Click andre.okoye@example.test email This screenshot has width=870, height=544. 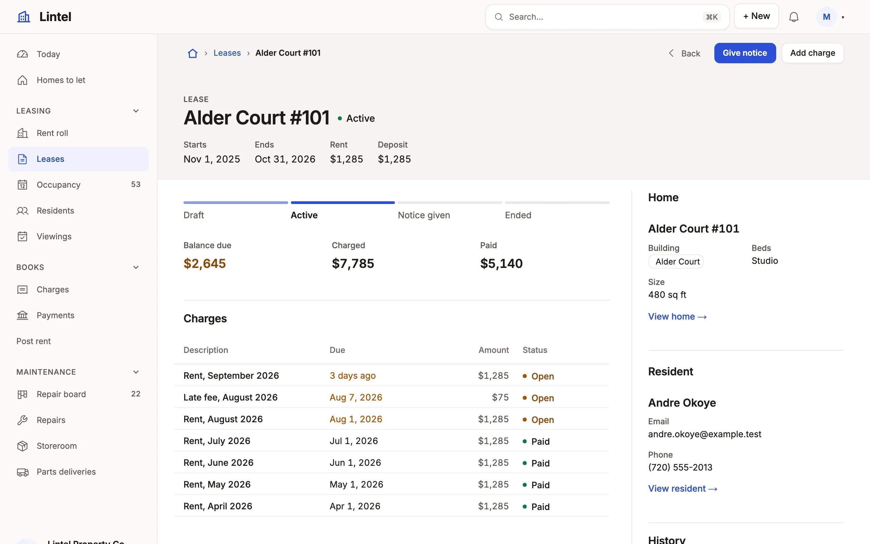pyautogui.click(x=704, y=434)
